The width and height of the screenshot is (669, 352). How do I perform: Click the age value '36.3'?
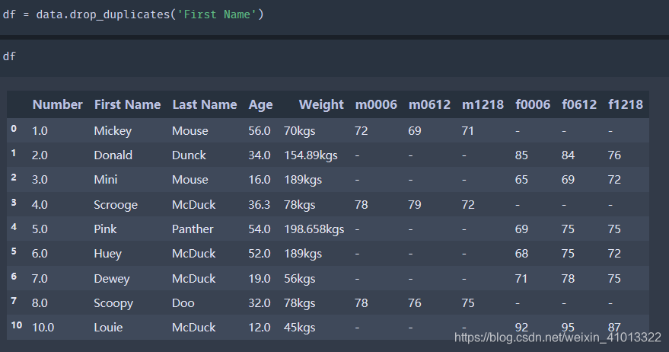click(x=260, y=205)
